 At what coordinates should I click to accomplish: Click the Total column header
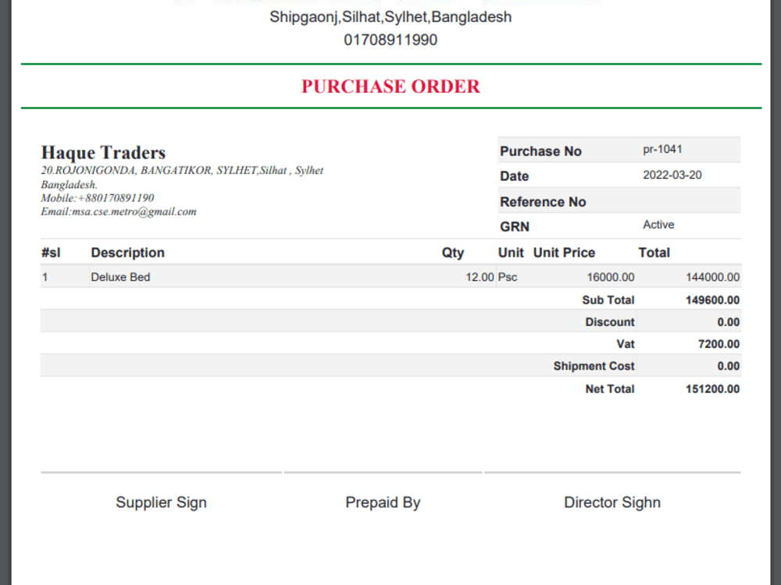(654, 253)
